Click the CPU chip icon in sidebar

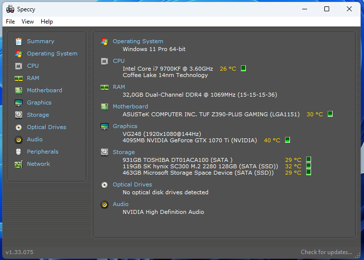[x=19, y=66]
